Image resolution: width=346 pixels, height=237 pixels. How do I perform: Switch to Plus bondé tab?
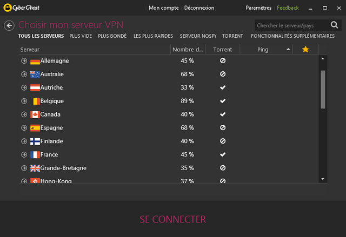(x=112, y=36)
